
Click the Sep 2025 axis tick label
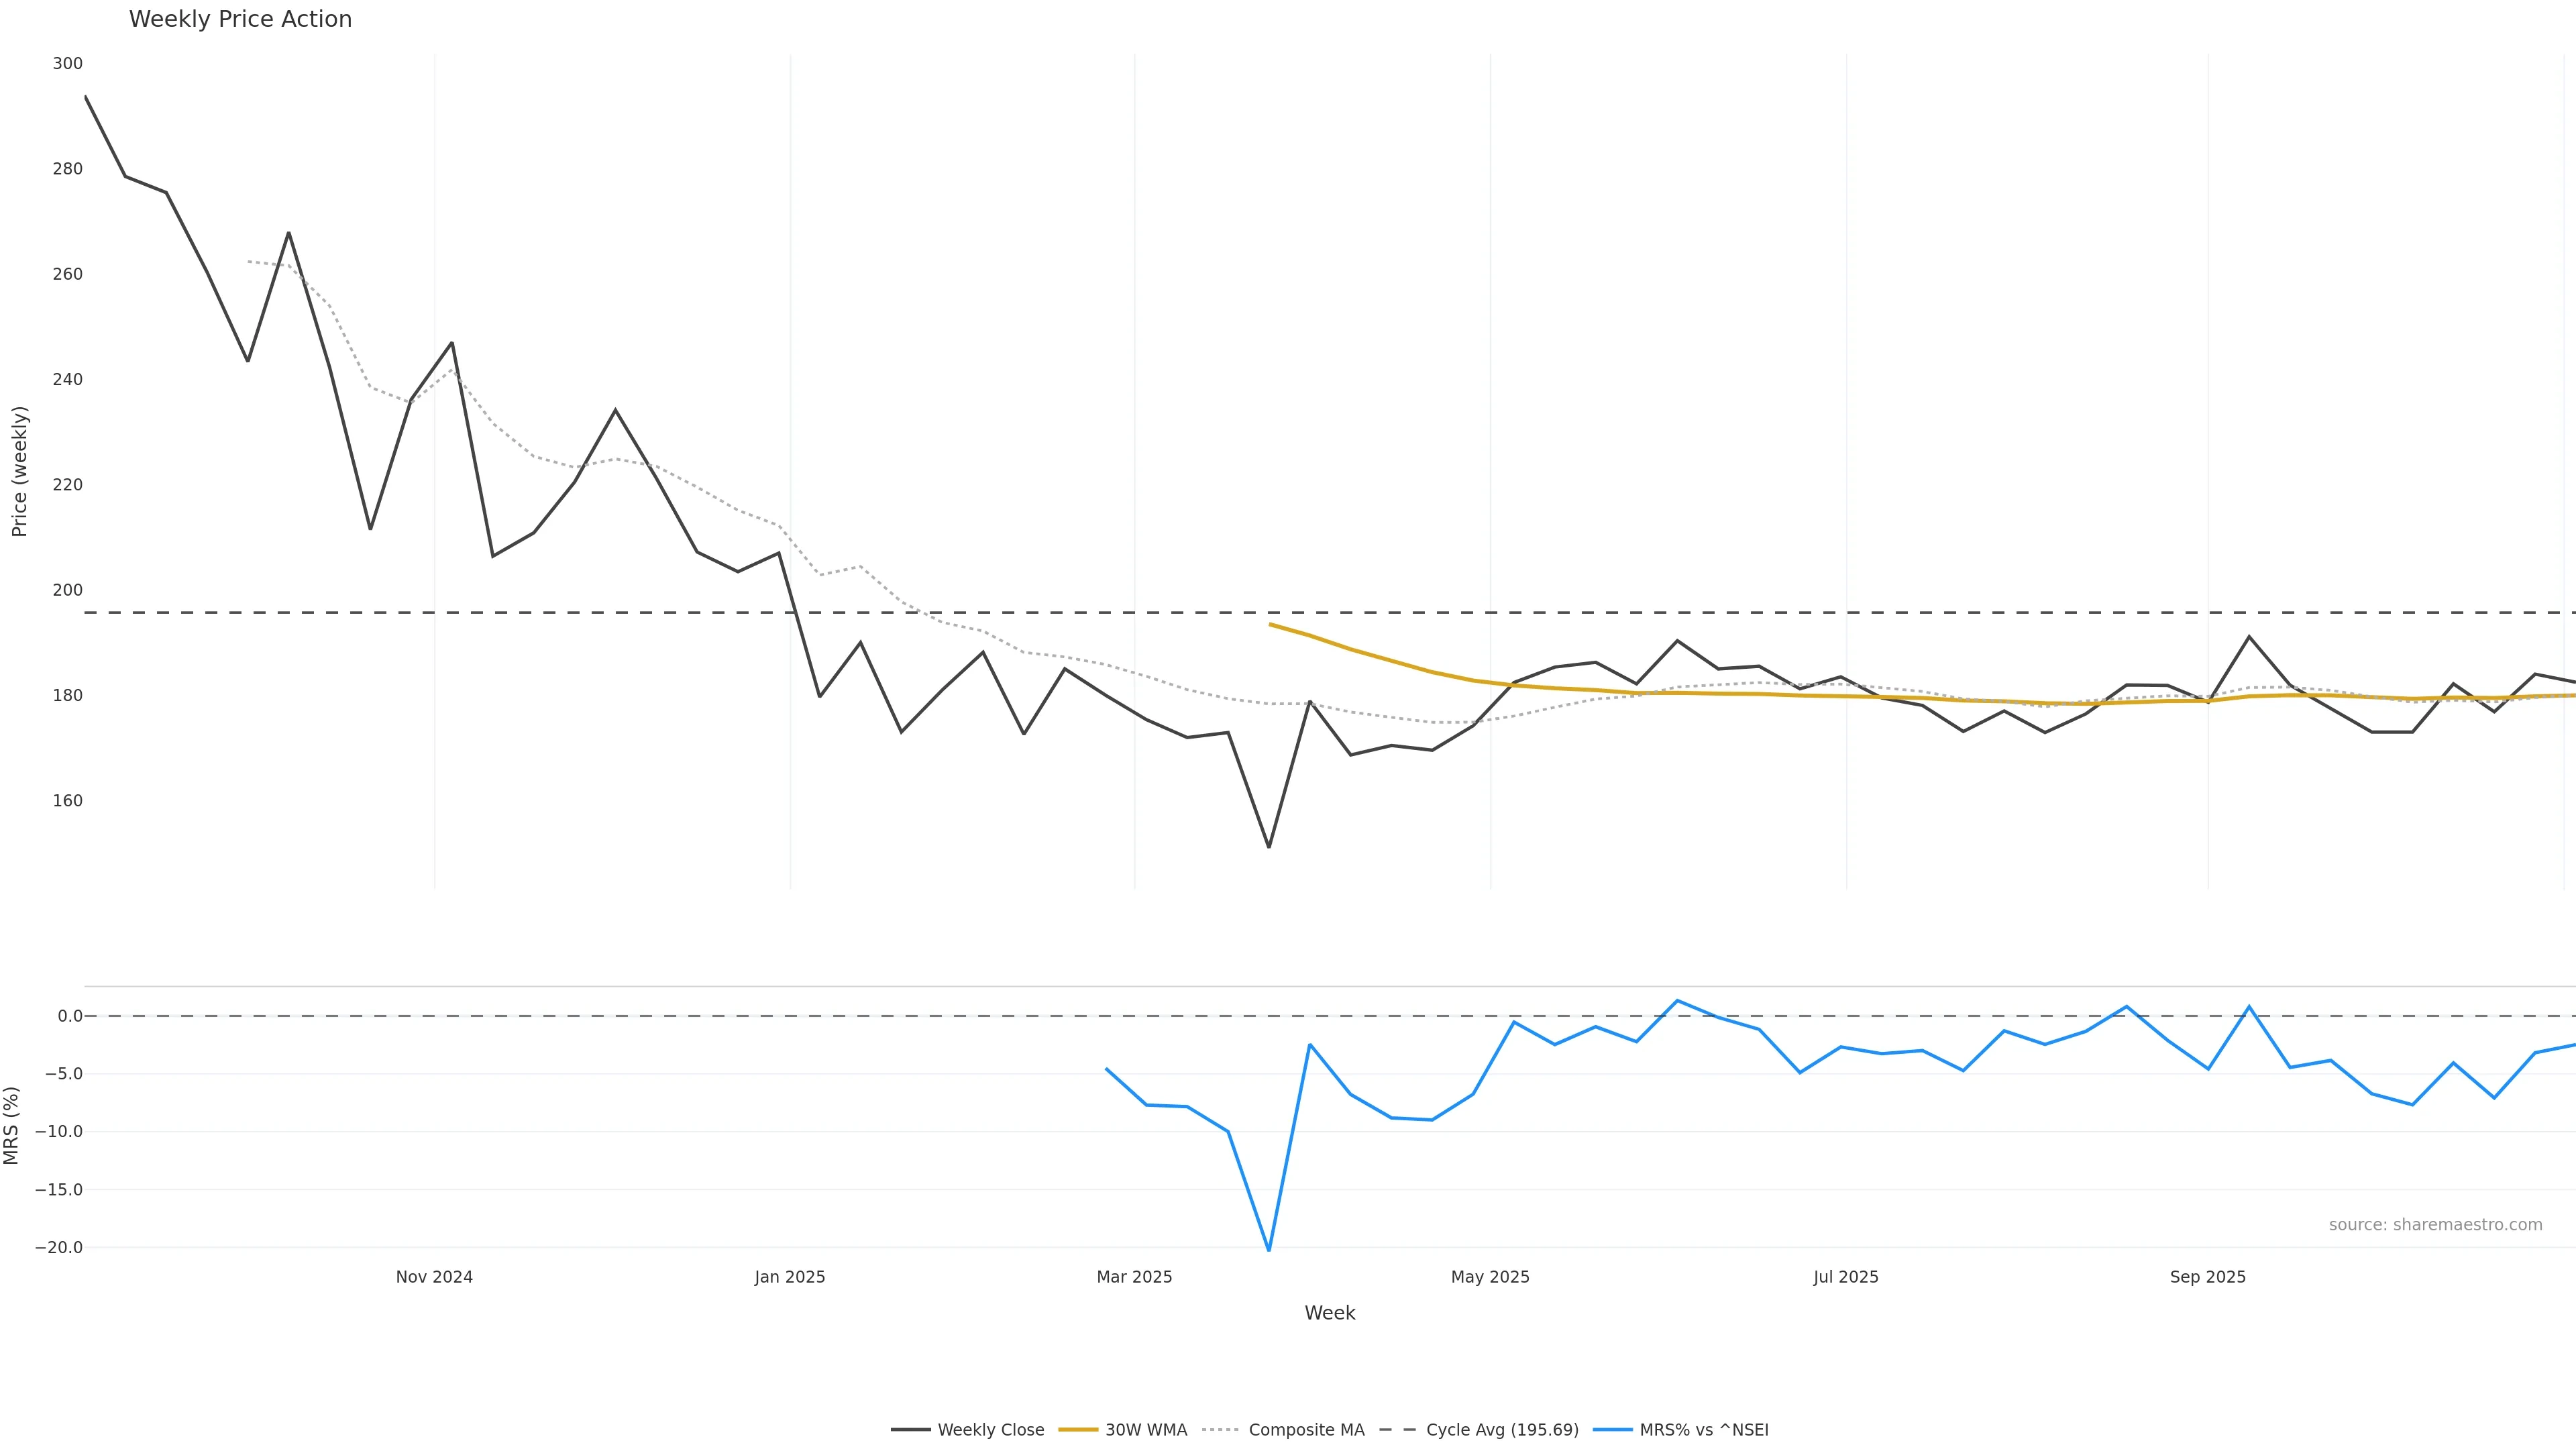tap(2208, 1277)
